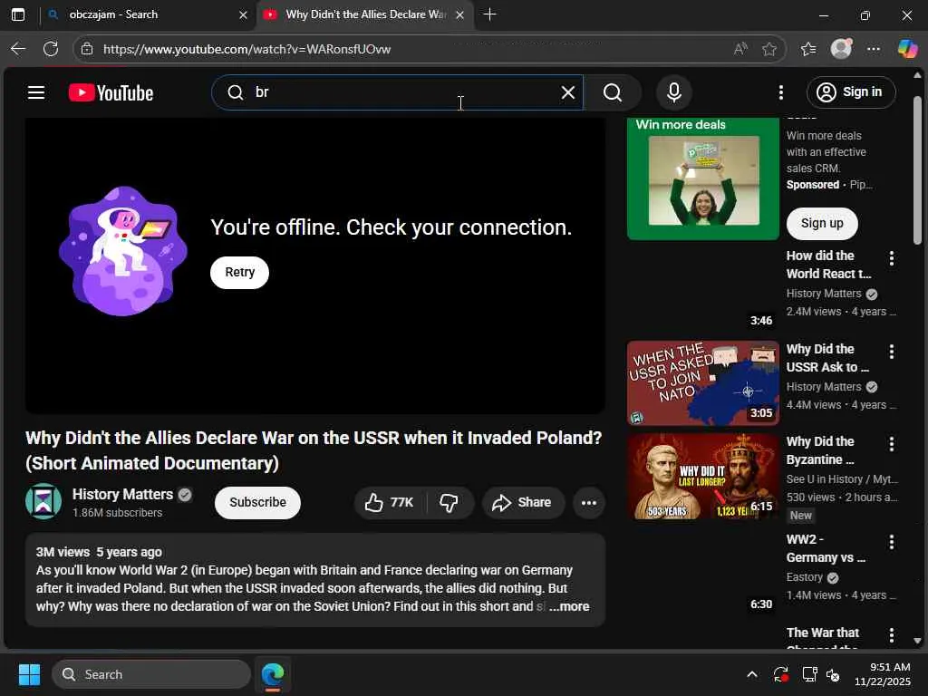Open Edge Settings and more menu
The image size is (928, 696).
pyautogui.click(x=873, y=49)
